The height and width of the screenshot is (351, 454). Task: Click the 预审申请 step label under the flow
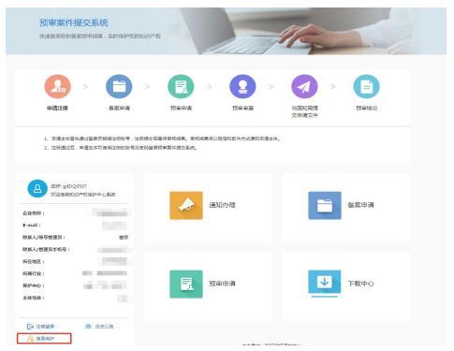[181, 108]
